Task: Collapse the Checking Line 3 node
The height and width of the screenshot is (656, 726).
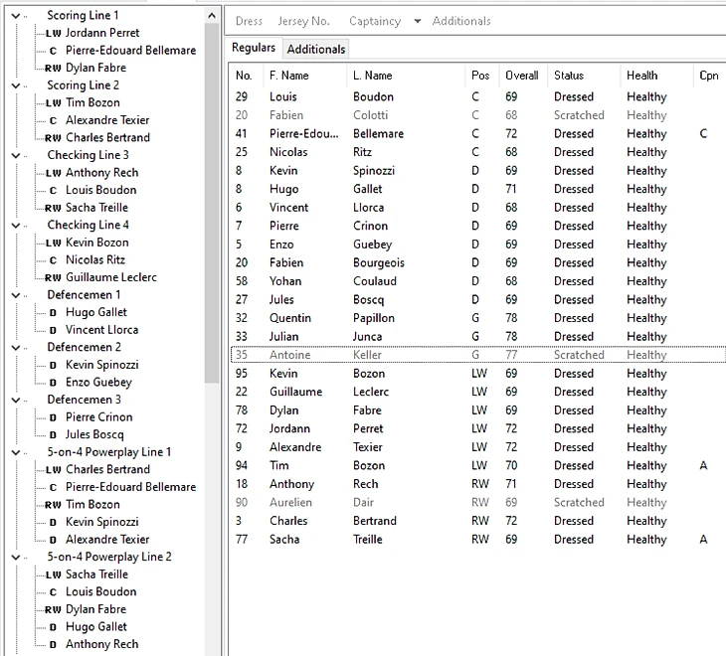Action: pyautogui.click(x=15, y=155)
